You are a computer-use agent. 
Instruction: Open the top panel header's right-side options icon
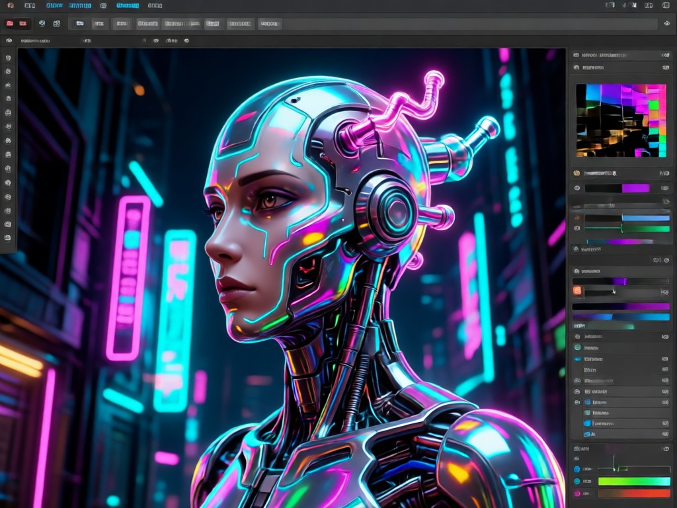click(x=665, y=56)
